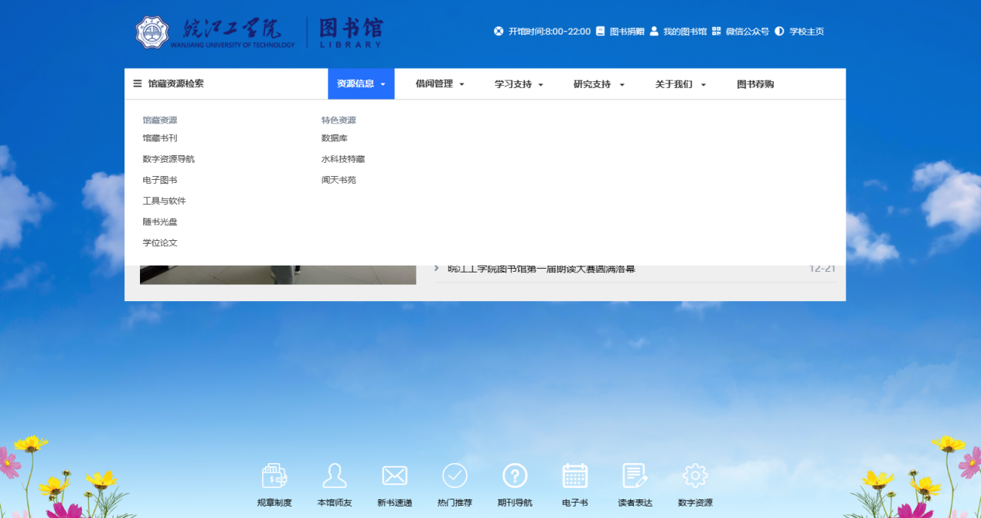Collapse the 资源信息 dropdown menu
981x518 pixels.
pos(361,84)
